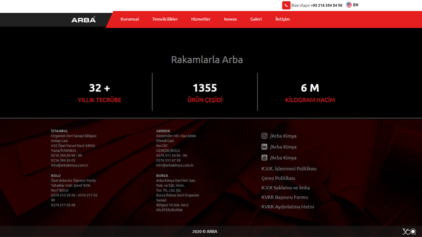Click the Istanbul phone 0216 394 84 98 - 99
This screenshot has width=422, height=237.
pos(66,155)
